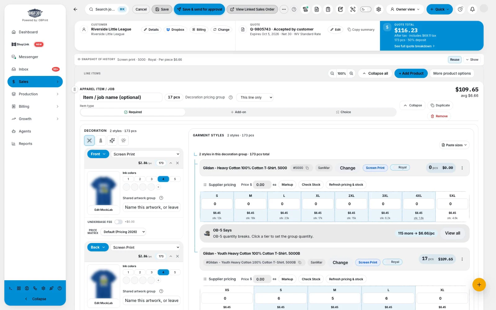Set Front ink colors to 2
Viewport: 496px width, 310px height.
pyautogui.click(x=140, y=179)
